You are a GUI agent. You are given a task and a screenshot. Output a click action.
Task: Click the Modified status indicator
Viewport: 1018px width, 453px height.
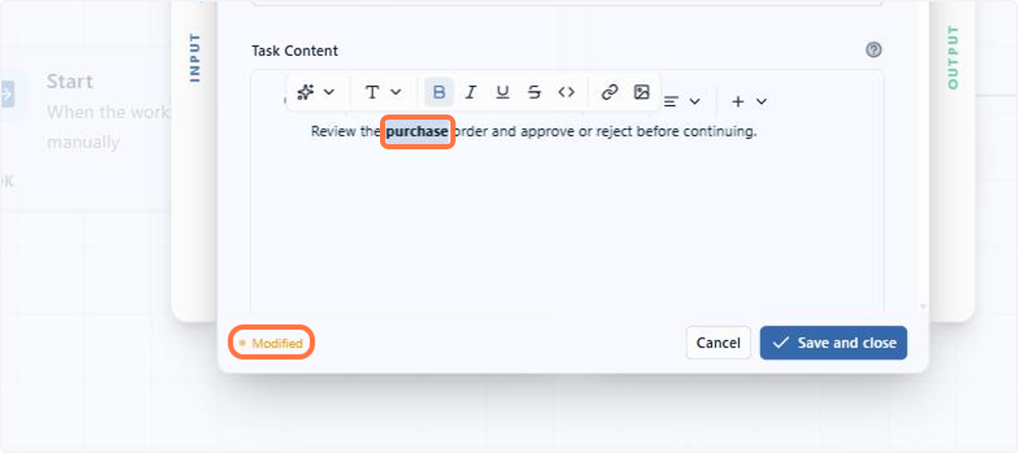271,344
